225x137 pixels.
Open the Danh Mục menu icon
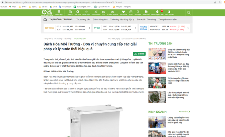pos(59,12)
